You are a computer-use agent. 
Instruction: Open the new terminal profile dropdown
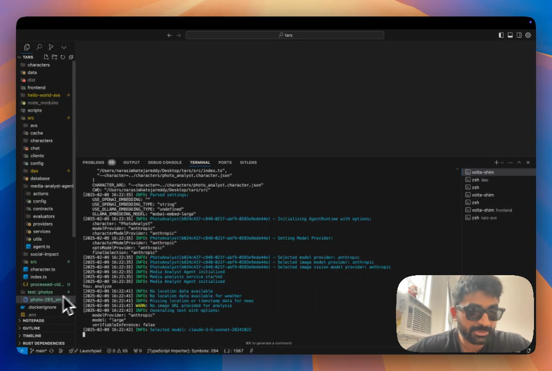(x=503, y=162)
